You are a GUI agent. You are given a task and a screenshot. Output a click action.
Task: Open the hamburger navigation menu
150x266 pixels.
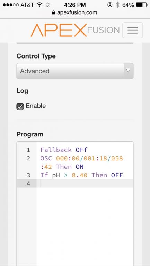pyautogui.click(x=133, y=30)
